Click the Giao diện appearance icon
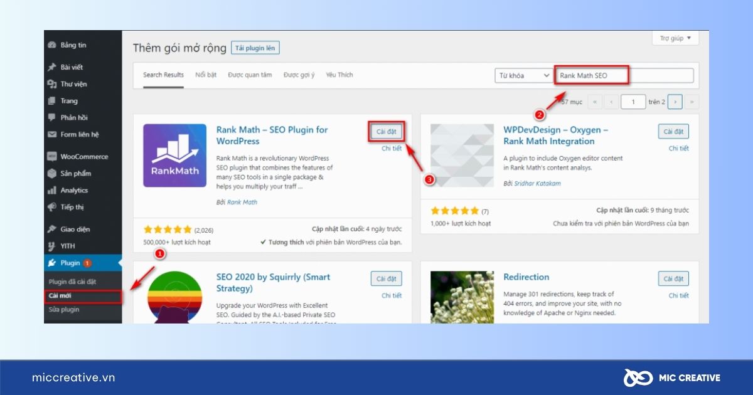This screenshot has height=395, width=753. 52,229
